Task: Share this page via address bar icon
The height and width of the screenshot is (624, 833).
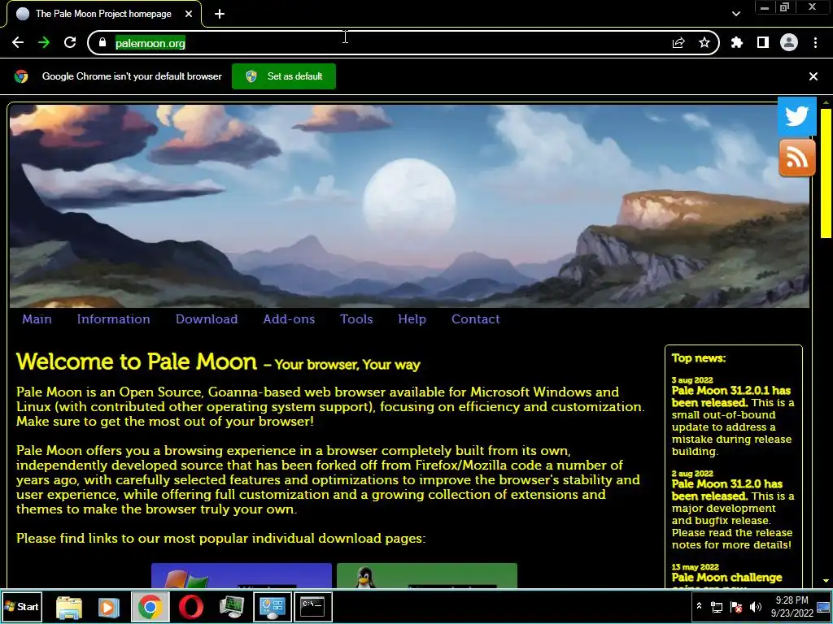Action: pos(678,43)
